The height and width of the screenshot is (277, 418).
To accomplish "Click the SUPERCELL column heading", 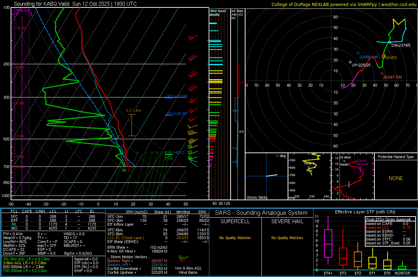I will pos(235,221).
